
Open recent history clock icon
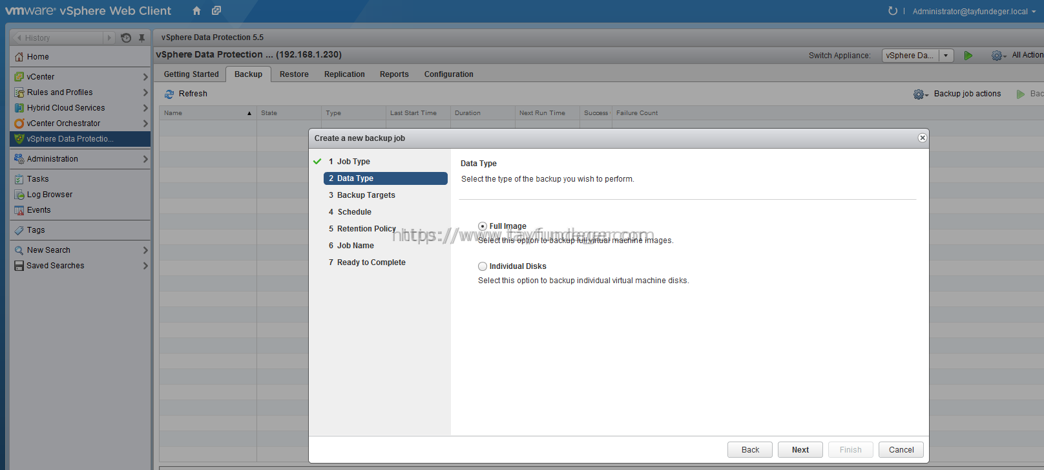126,38
